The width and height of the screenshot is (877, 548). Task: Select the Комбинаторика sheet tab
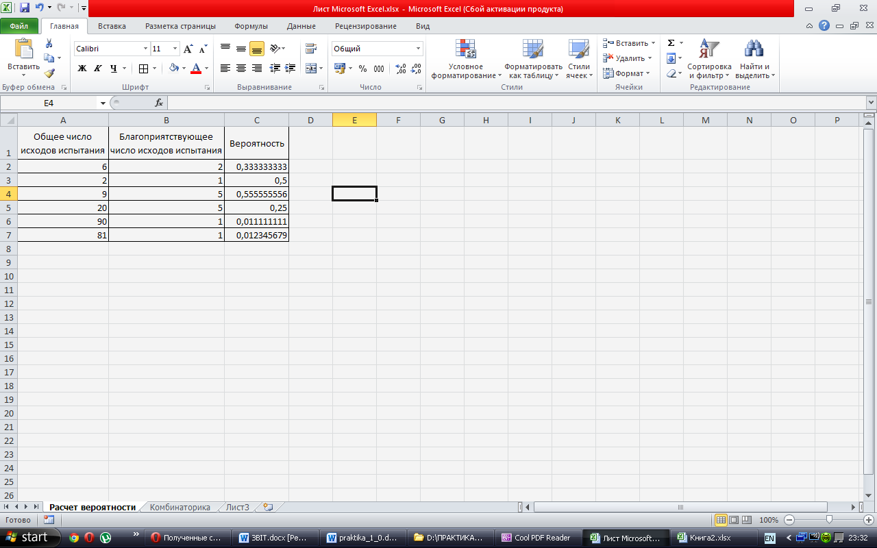coord(180,508)
